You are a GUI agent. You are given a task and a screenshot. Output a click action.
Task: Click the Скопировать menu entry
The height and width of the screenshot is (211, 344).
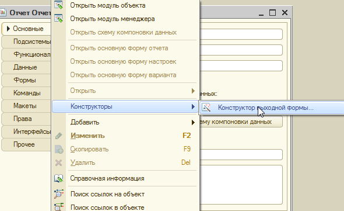click(126, 149)
